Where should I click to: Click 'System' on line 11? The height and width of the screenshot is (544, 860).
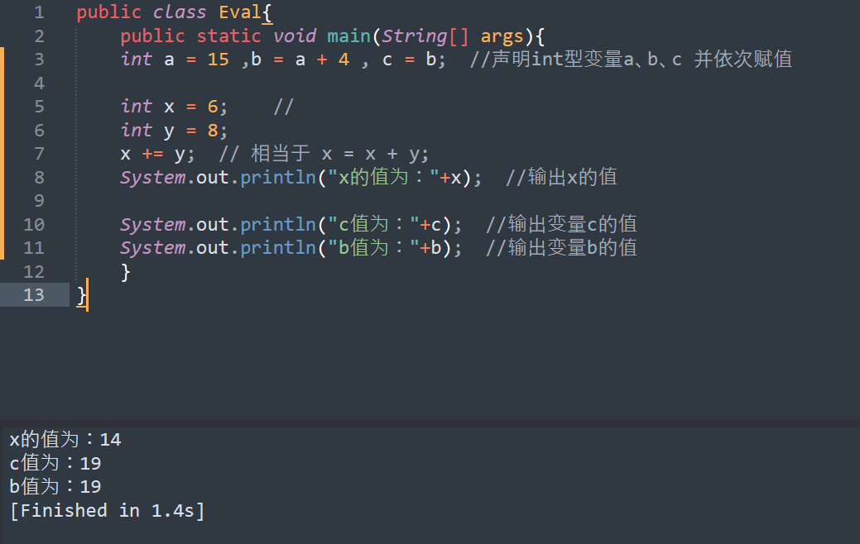(153, 248)
